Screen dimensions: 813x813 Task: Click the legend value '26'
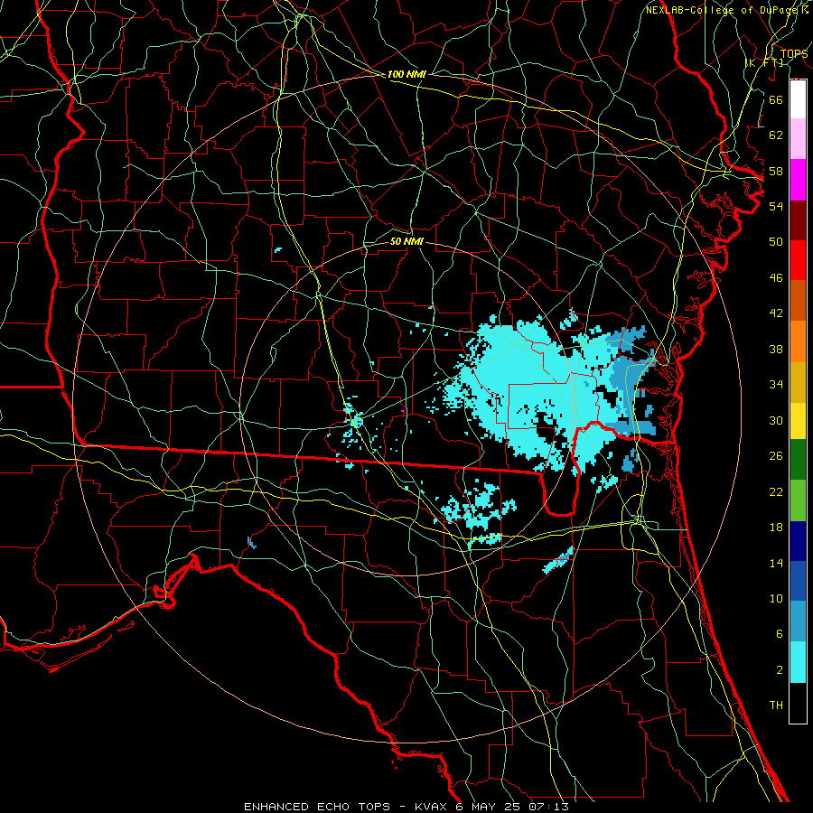776,456
